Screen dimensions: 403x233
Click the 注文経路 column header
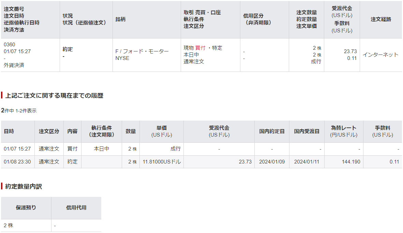[x=380, y=19]
